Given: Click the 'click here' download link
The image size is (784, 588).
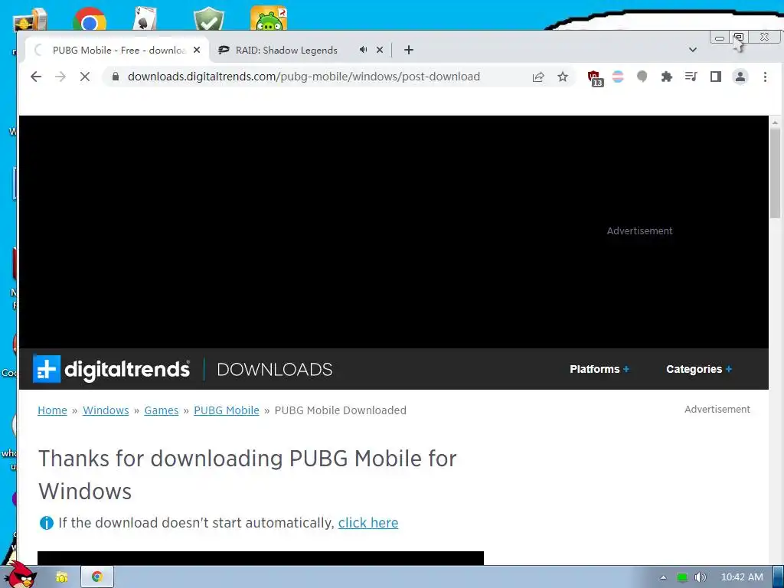Looking at the screenshot, I should pyautogui.click(x=368, y=523).
